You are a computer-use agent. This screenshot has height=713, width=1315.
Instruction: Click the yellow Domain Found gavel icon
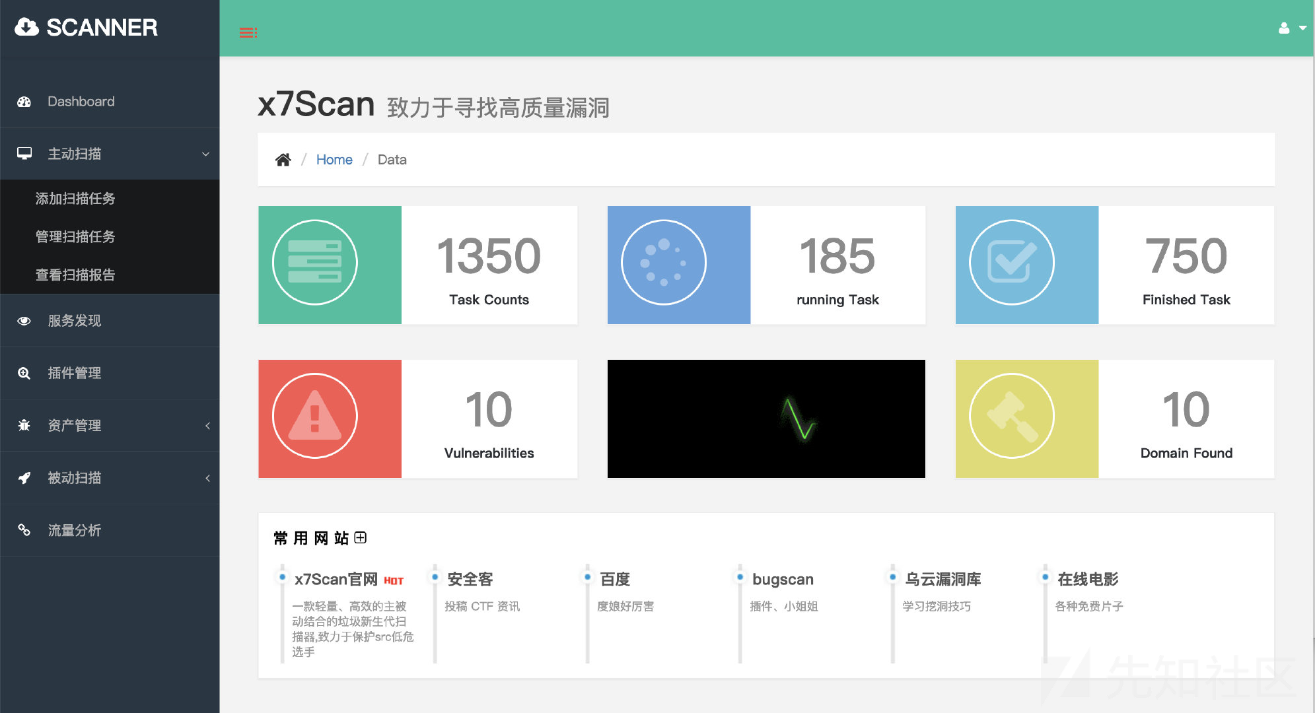pos(1012,416)
